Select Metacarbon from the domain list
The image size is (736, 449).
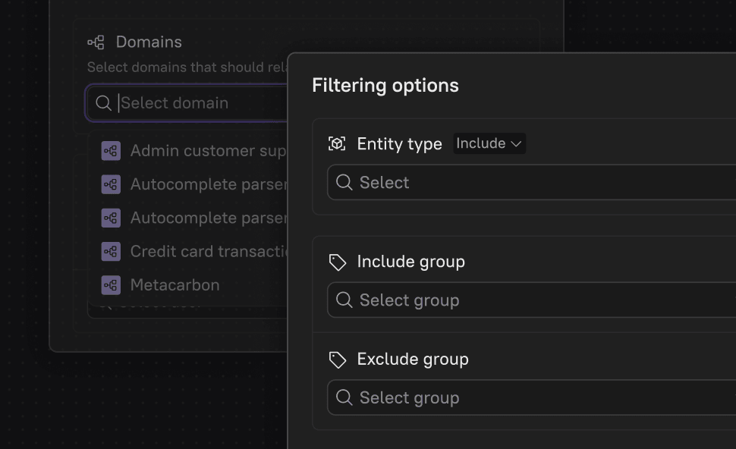coord(174,284)
